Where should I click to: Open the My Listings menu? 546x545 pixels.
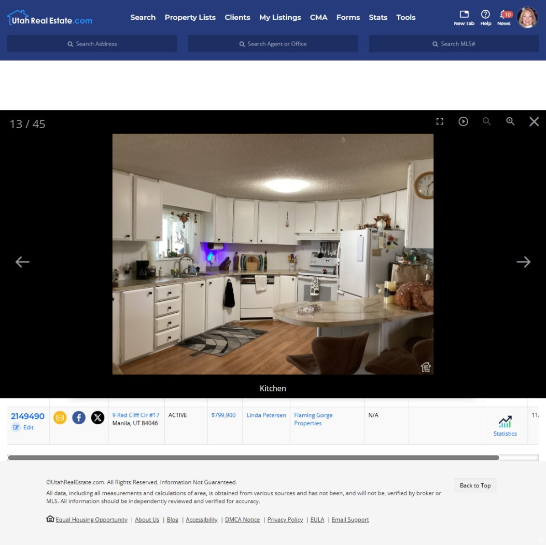pos(280,17)
